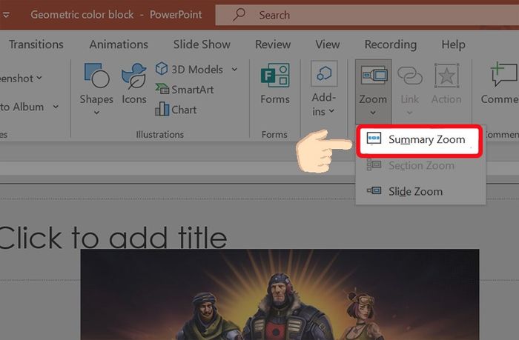Switch to the Review tab
This screenshot has width=519, height=340.
[273, 44]
